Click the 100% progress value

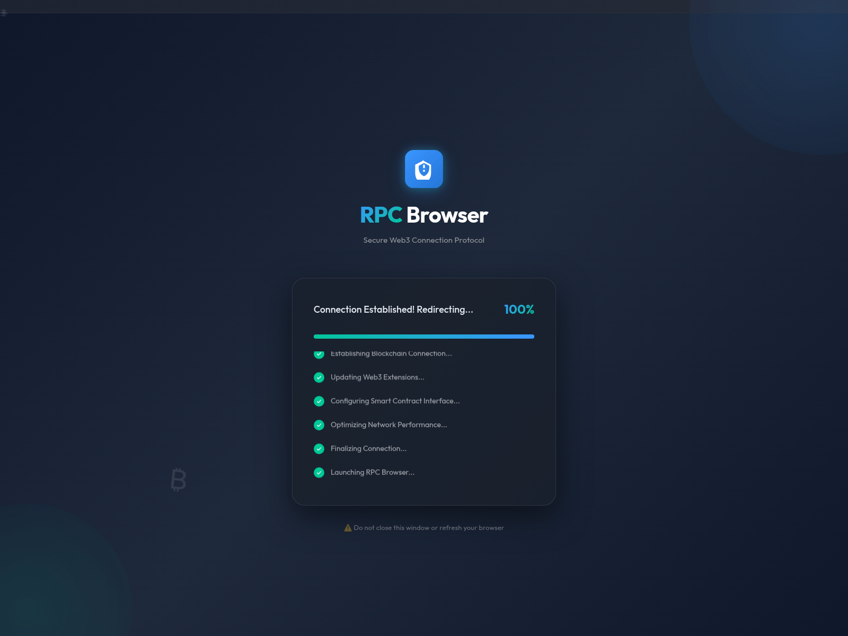point(519,310)
